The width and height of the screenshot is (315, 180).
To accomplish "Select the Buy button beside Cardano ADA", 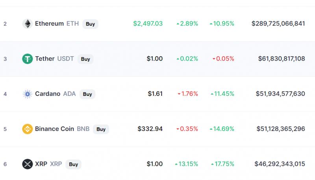I will (87, 94).
